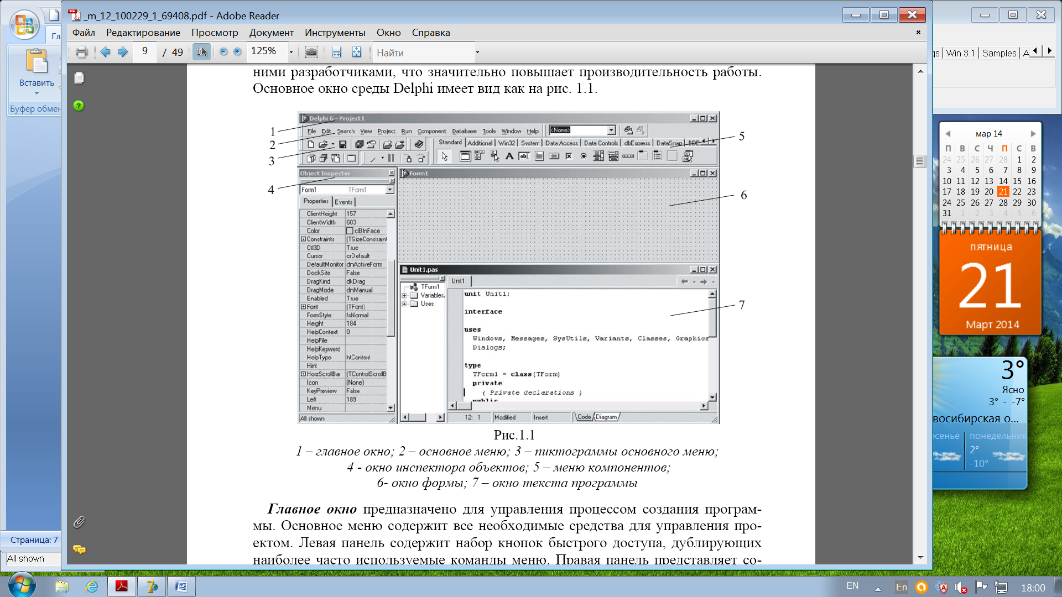
Task: Click the 3° weather gadget temperature
Action: [x=1013, y=370]
